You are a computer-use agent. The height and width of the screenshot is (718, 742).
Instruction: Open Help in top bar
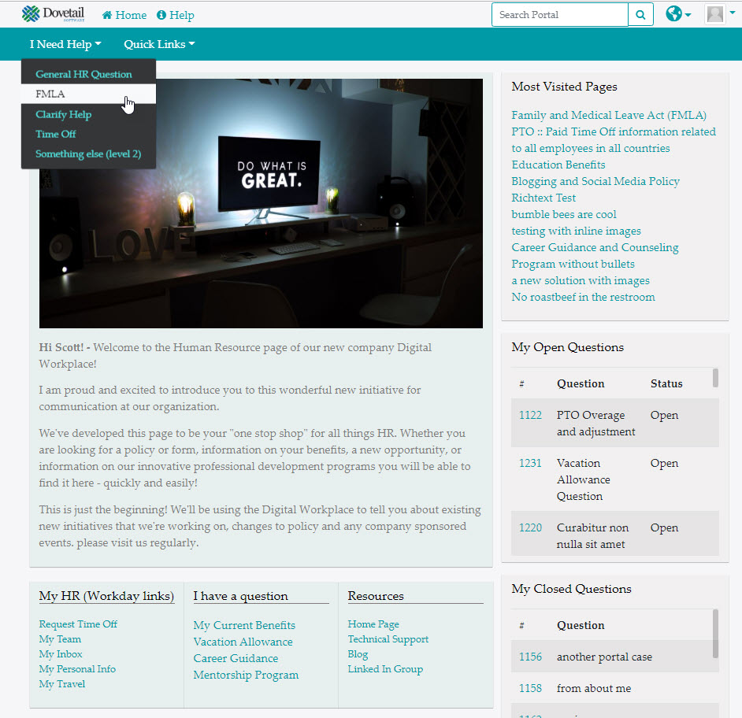(x=175, y=15)
